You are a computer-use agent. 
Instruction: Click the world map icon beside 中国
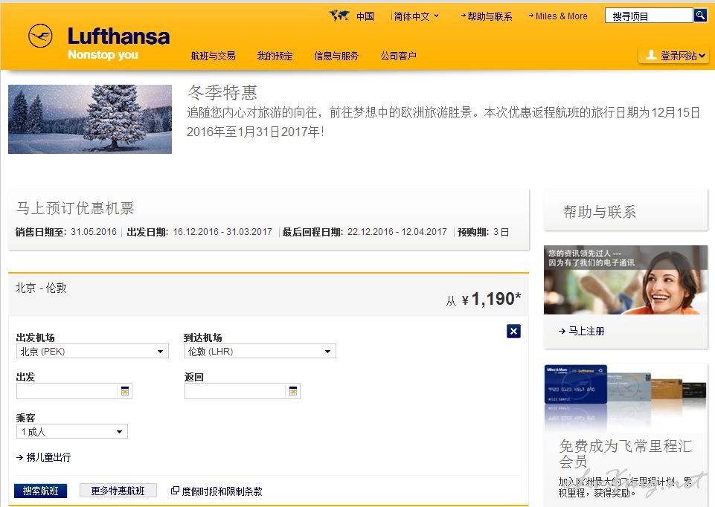(x=339, y=16)
